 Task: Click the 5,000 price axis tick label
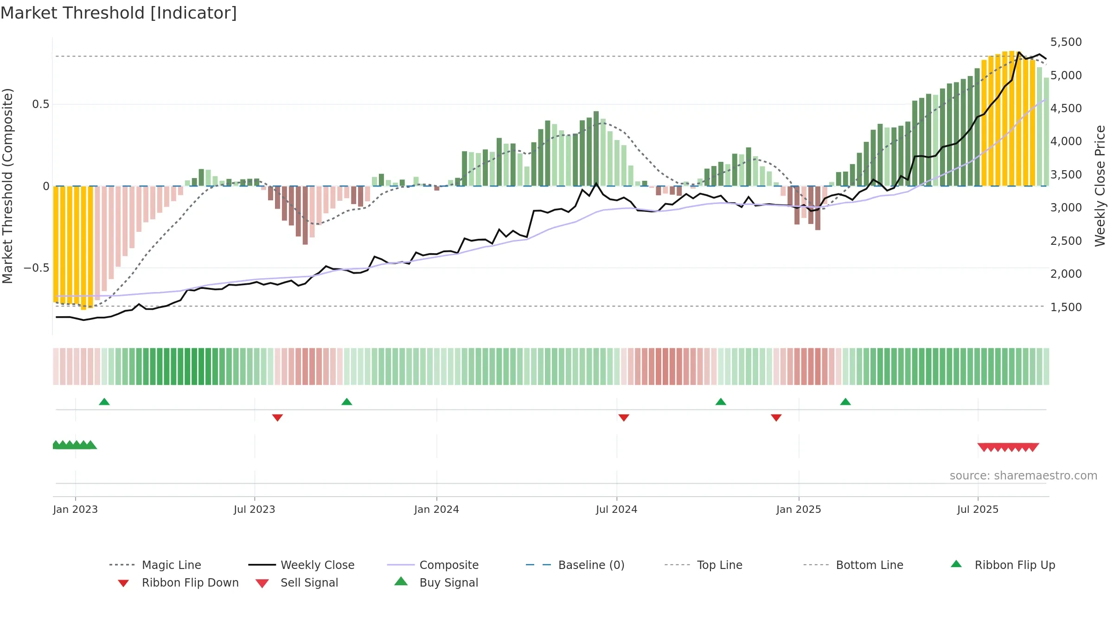[1066, 75]
